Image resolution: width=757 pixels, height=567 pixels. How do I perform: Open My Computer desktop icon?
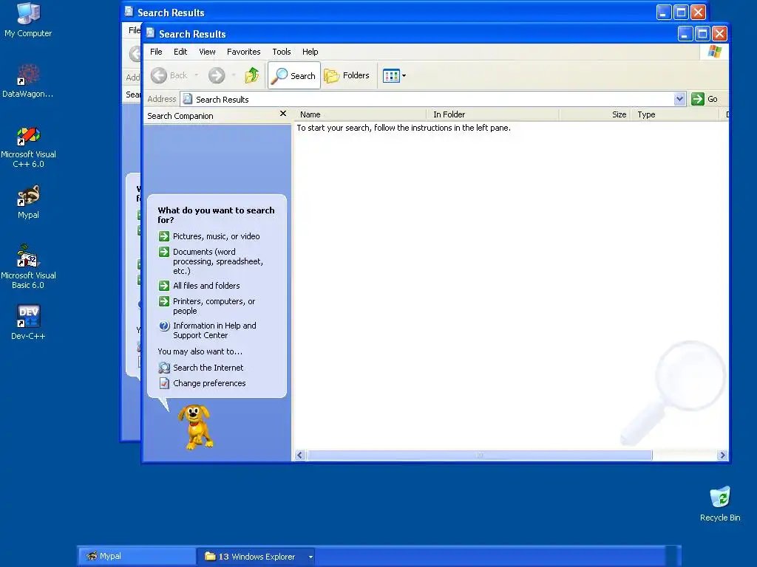click(x=28, y=20)
